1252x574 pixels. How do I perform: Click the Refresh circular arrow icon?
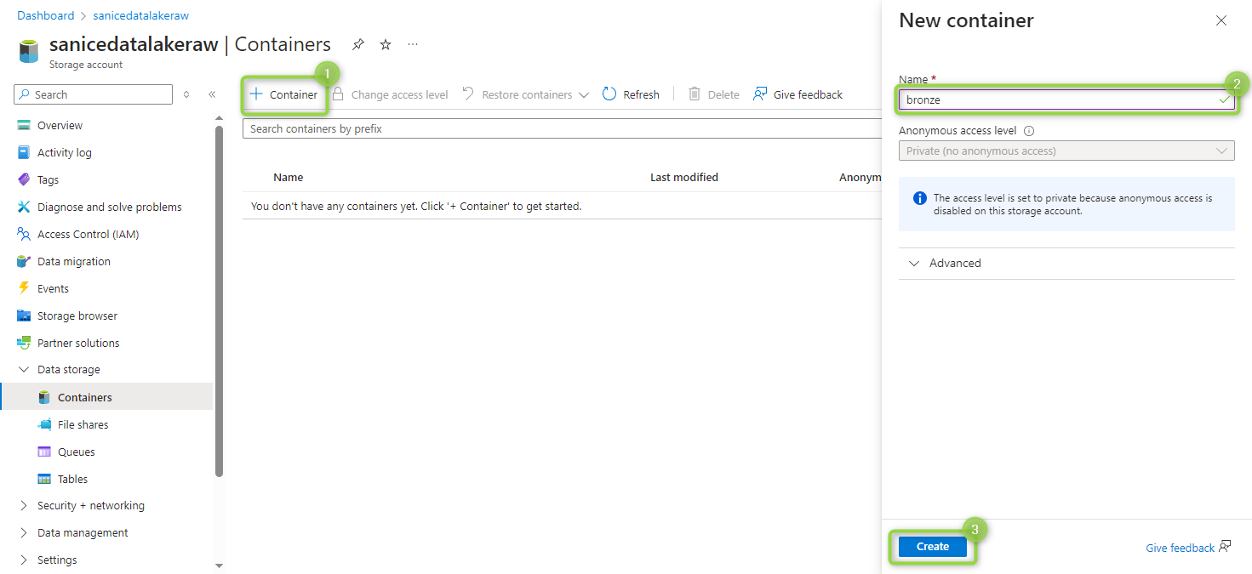pyautogui.click(x=609, y=94)
